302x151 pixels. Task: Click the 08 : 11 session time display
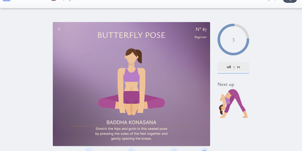233,67
